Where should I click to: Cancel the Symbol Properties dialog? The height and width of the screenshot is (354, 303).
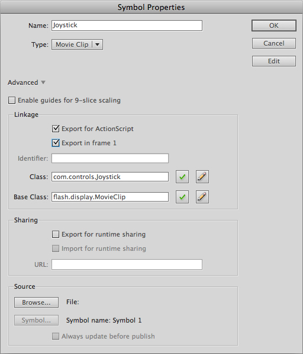(x=274, y=43)
